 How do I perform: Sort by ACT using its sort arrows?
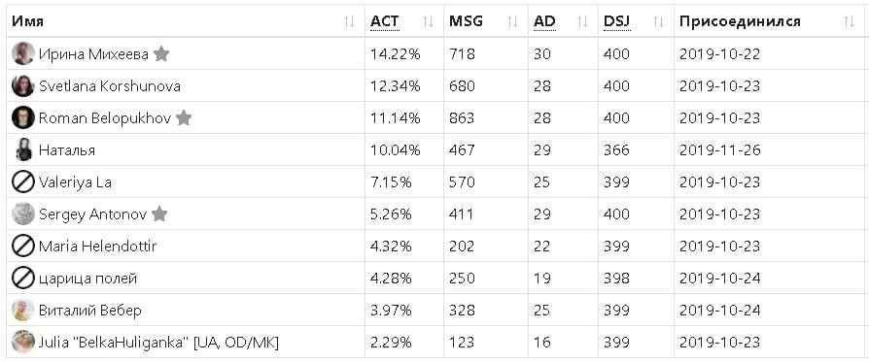coord(429,21)
